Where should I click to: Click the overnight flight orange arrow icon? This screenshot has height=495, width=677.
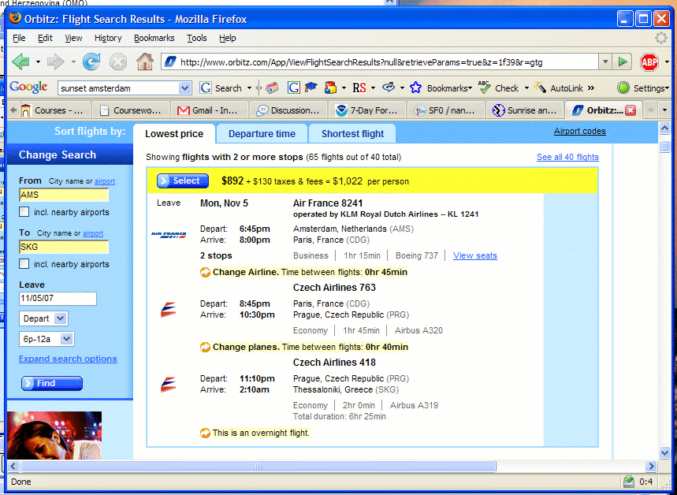205,433
